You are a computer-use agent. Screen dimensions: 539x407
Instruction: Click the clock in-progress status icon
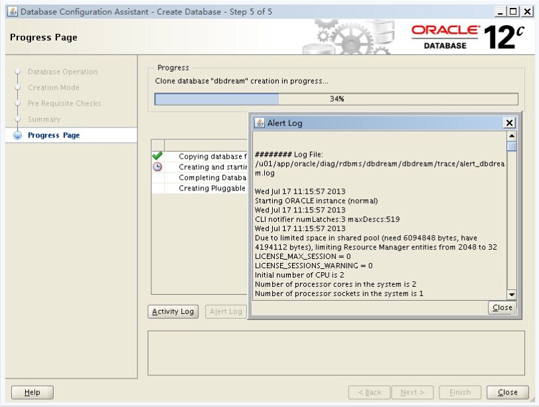point(157,167)
